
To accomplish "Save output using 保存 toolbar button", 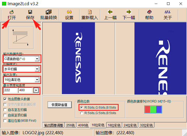I will [30, 15].
